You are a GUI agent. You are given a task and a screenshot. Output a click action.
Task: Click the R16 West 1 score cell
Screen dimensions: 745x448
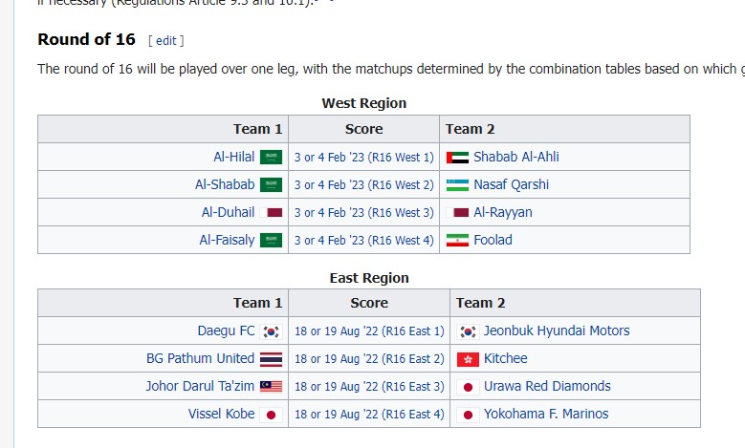click(x=363, y=158)
